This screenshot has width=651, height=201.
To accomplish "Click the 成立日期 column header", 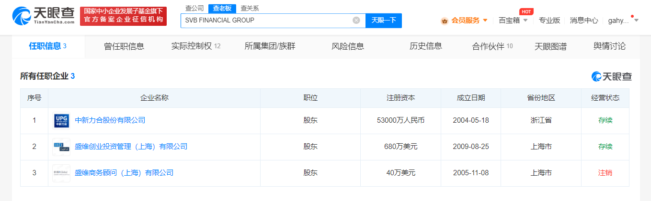I will pos(471,98).
